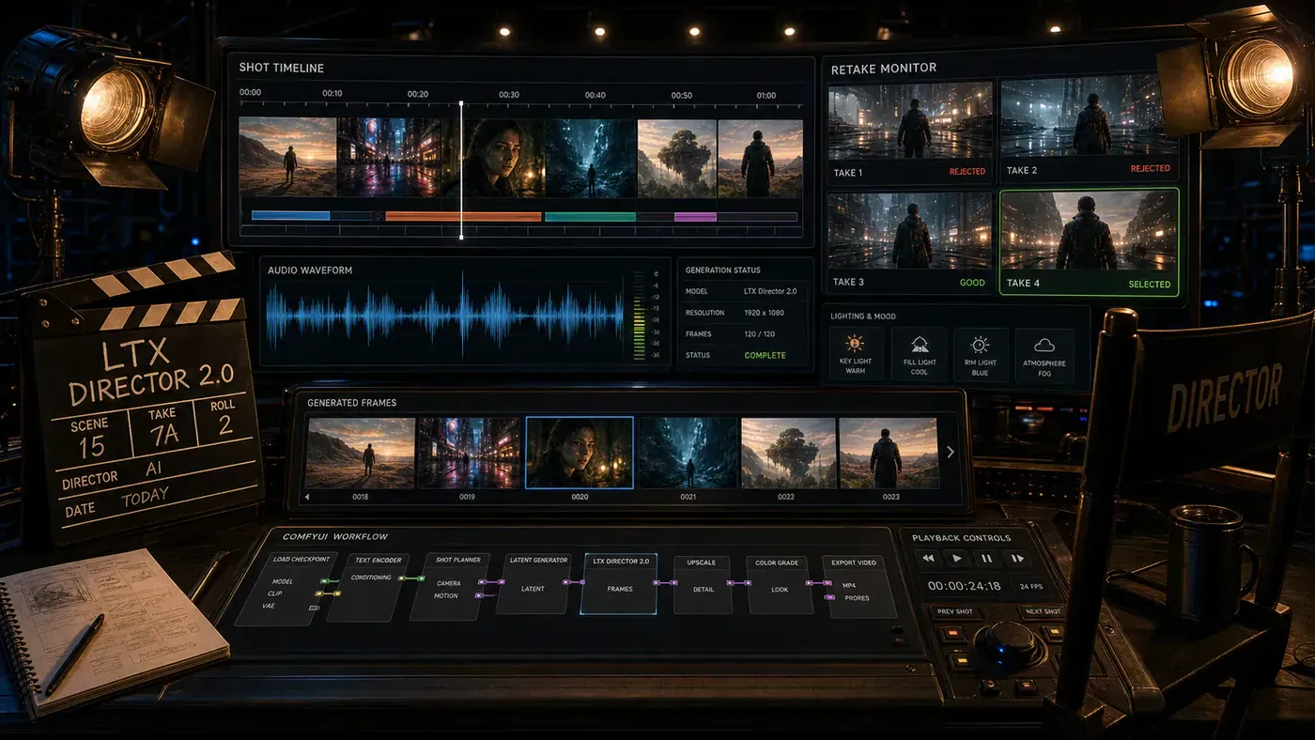Open generated frame 0023
The image size is (1315, 740).
pos(889,453)
